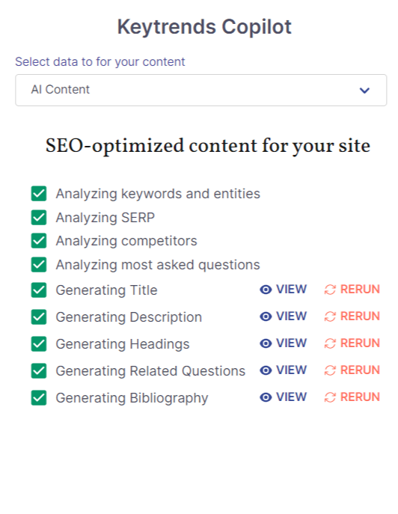Toggle the Analyzing most asked questions checkbox
398x514 pixels.
click(39, 265)
